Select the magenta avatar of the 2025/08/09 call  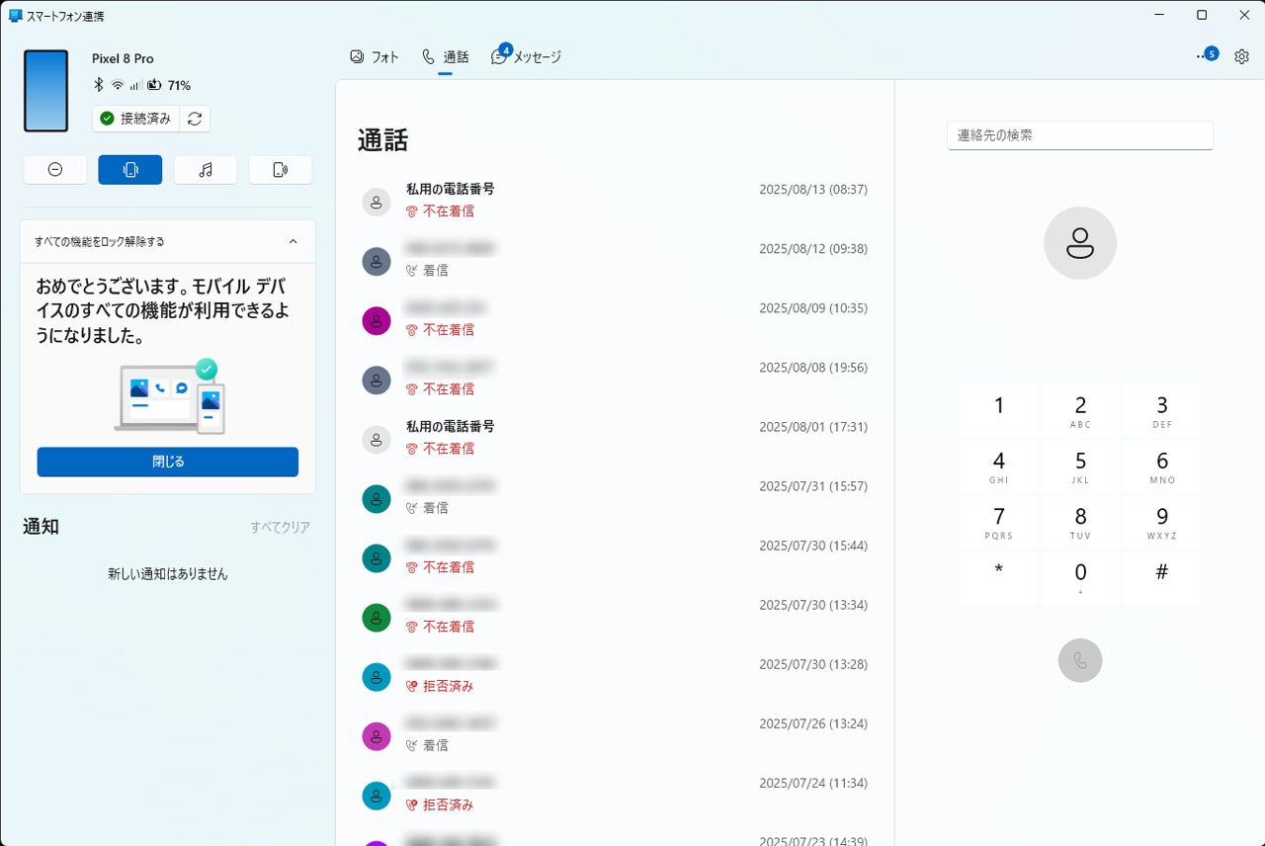(x=377, y=321)
